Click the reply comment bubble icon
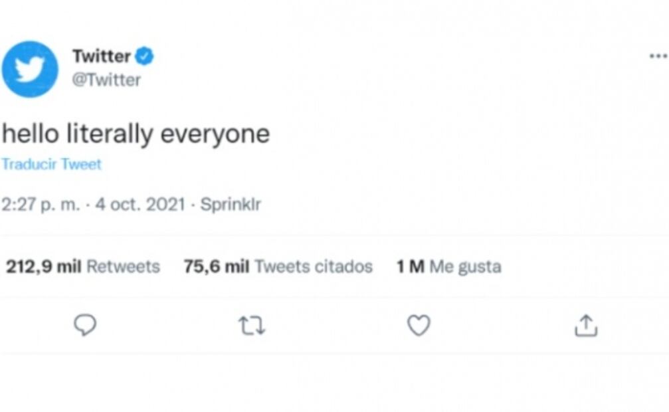The height and width of the screenshot is (412, 669). point(84,326)
